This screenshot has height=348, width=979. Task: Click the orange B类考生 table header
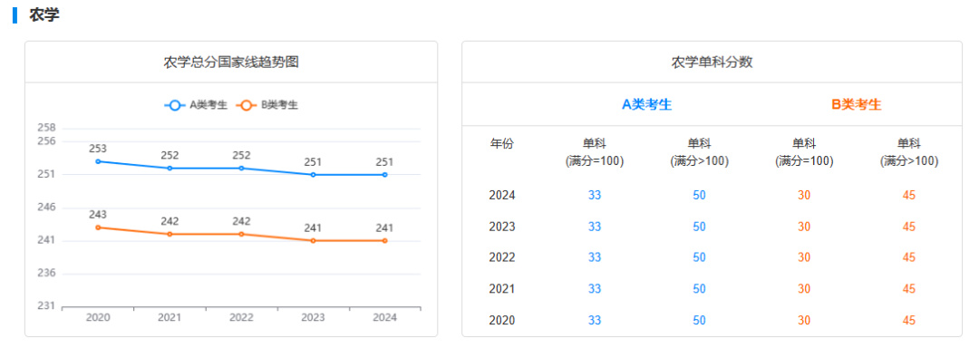coord(857,105)
